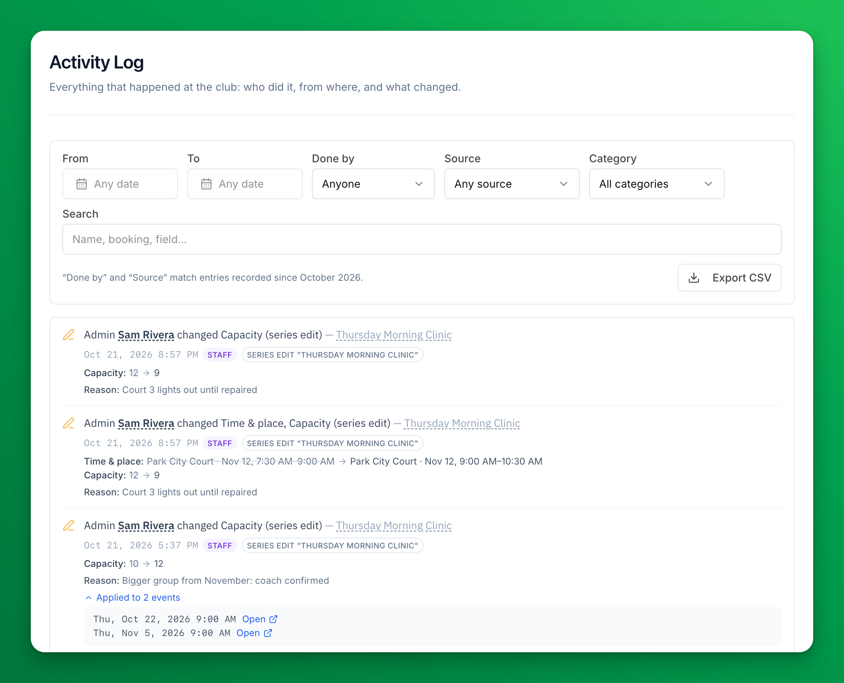Click the Activity Log heading
Screen dimensions: 844x683
point(97,62)
